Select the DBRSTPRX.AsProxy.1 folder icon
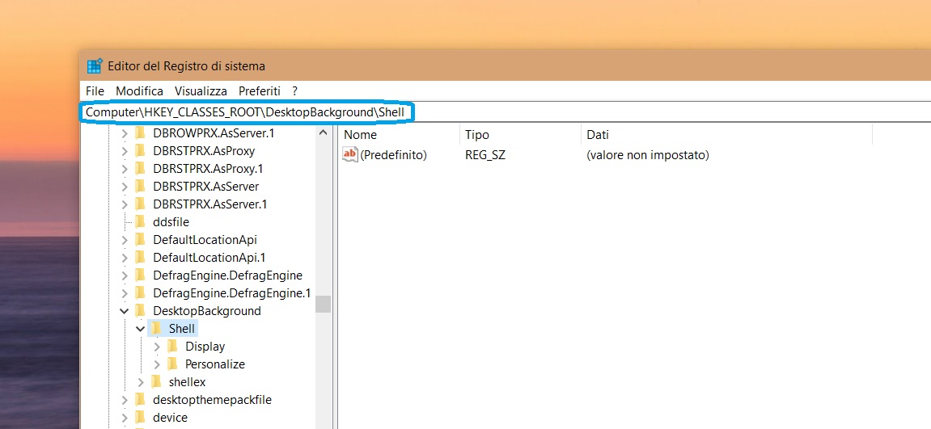 (140, 169)
